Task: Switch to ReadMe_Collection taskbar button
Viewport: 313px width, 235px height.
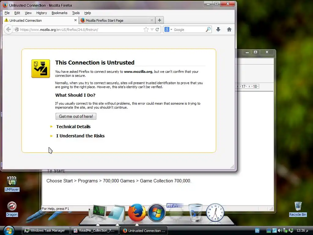Action: (x=95, y=231)
